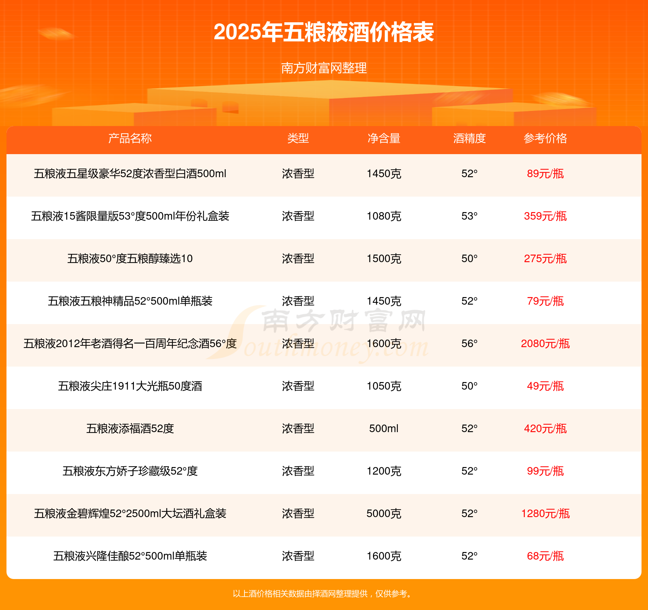Click 50° in the 五粮醇臻选10 row
Screen dimensions: 648x610
point(469,259)
